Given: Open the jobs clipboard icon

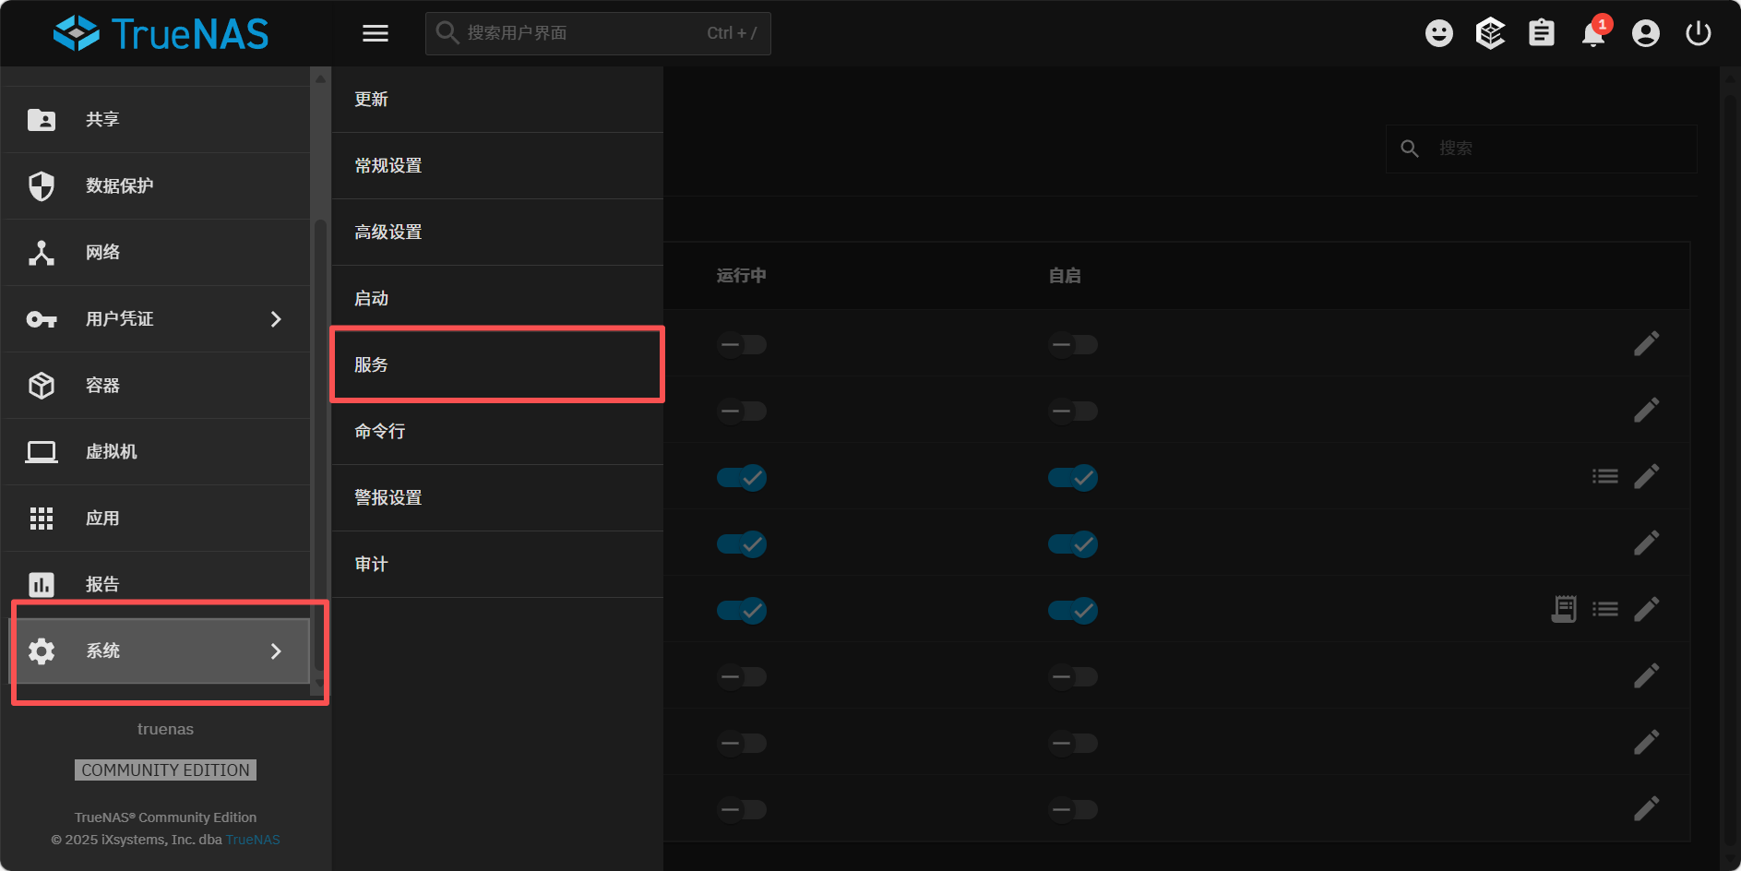Looking at the screenshot, I should [1541, 34].
